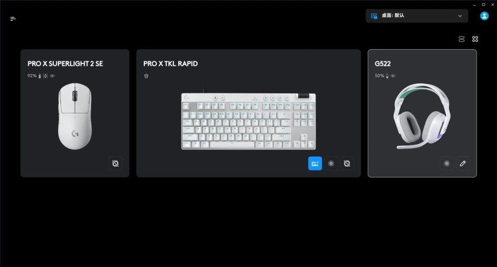Click the keyboard status icon under PRO X TKL RAPID

[146, 76]
